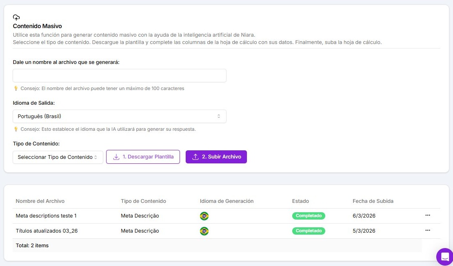Click the 1. Descargar Plantilla button
This screenshot has height=266, width=453.
click(143, 156)
